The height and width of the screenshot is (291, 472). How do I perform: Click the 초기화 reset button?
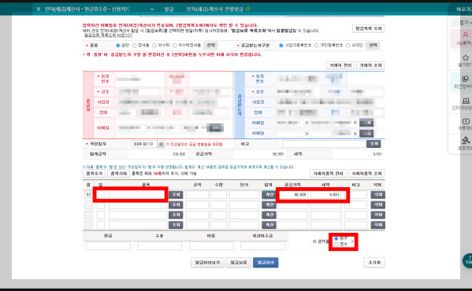374,263
